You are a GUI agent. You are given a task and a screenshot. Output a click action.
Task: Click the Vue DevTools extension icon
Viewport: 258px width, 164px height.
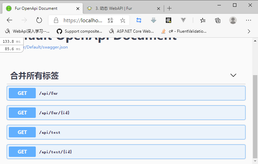click(183, 20)
